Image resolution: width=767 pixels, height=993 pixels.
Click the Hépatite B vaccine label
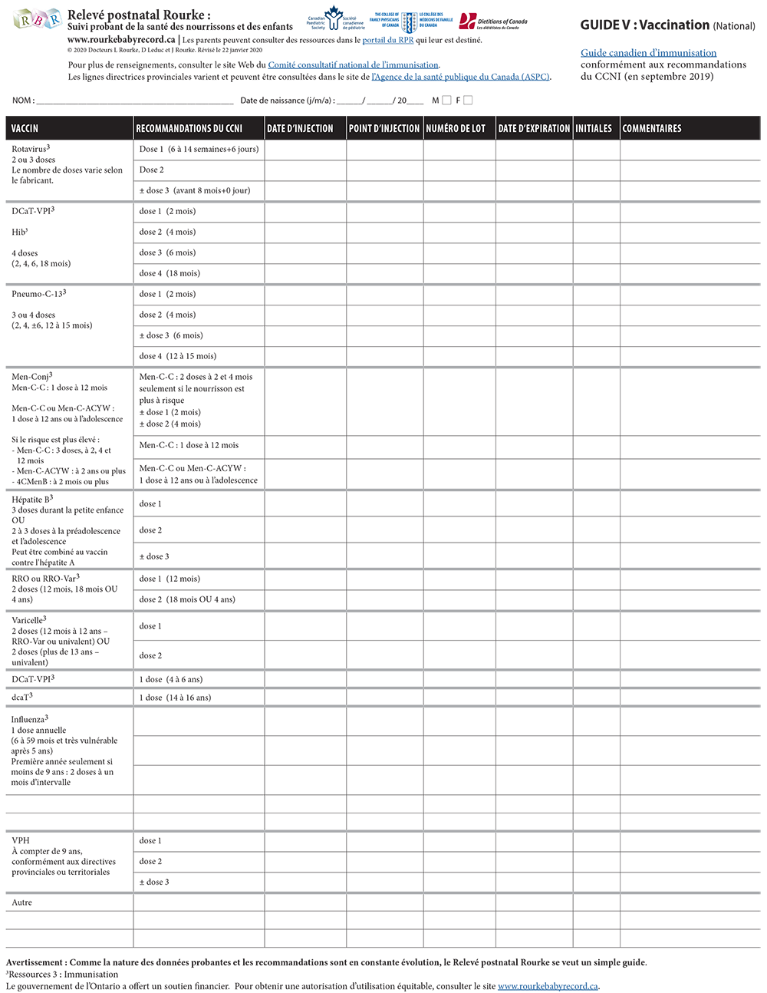pyautogui.click(x=32, y=499)
